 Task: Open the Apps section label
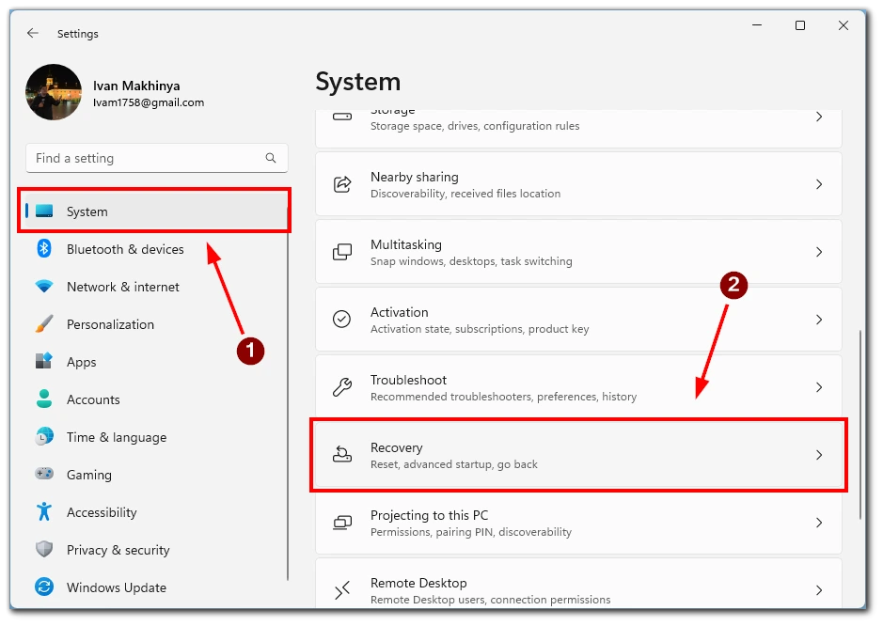pyautogui.click(x=81, y=362)
